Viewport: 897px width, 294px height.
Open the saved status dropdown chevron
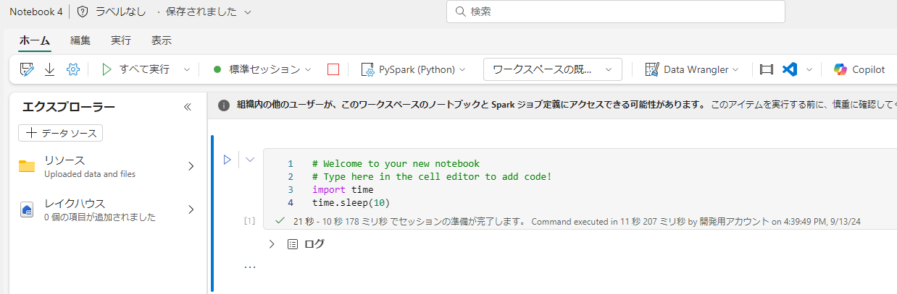248,12
